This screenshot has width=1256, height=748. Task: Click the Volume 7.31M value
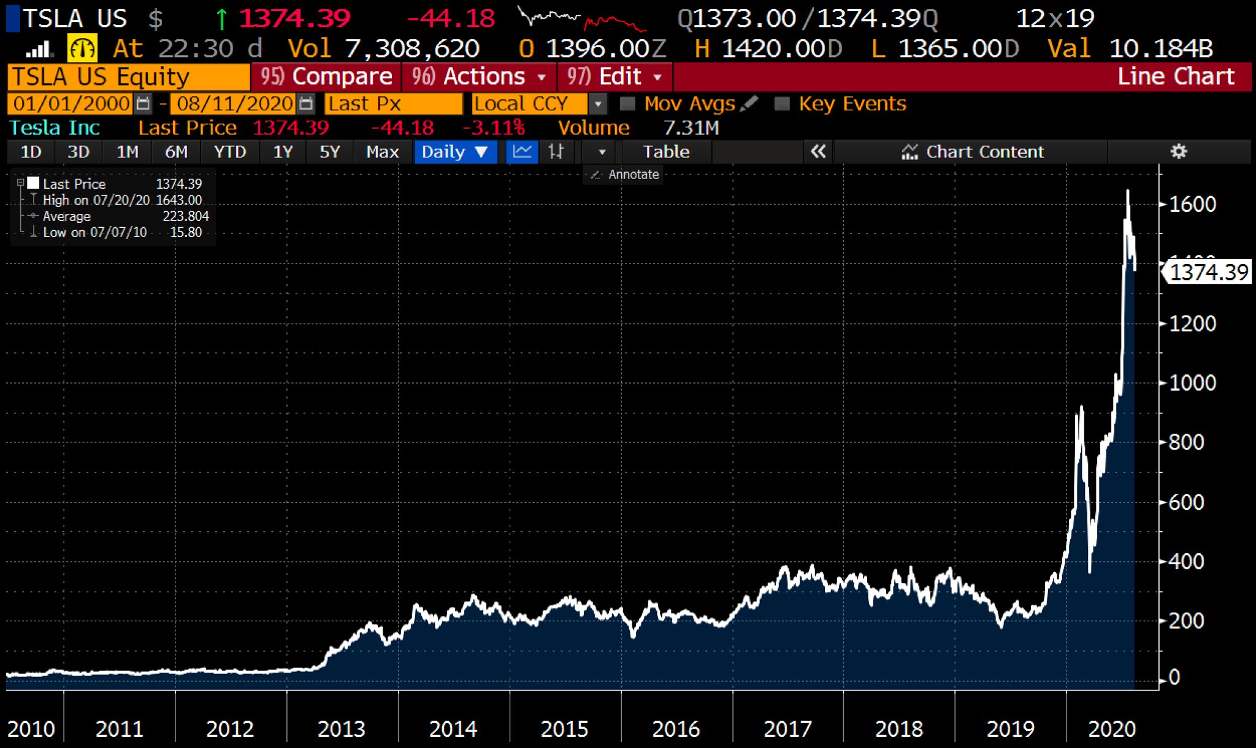tap(638, 127)
